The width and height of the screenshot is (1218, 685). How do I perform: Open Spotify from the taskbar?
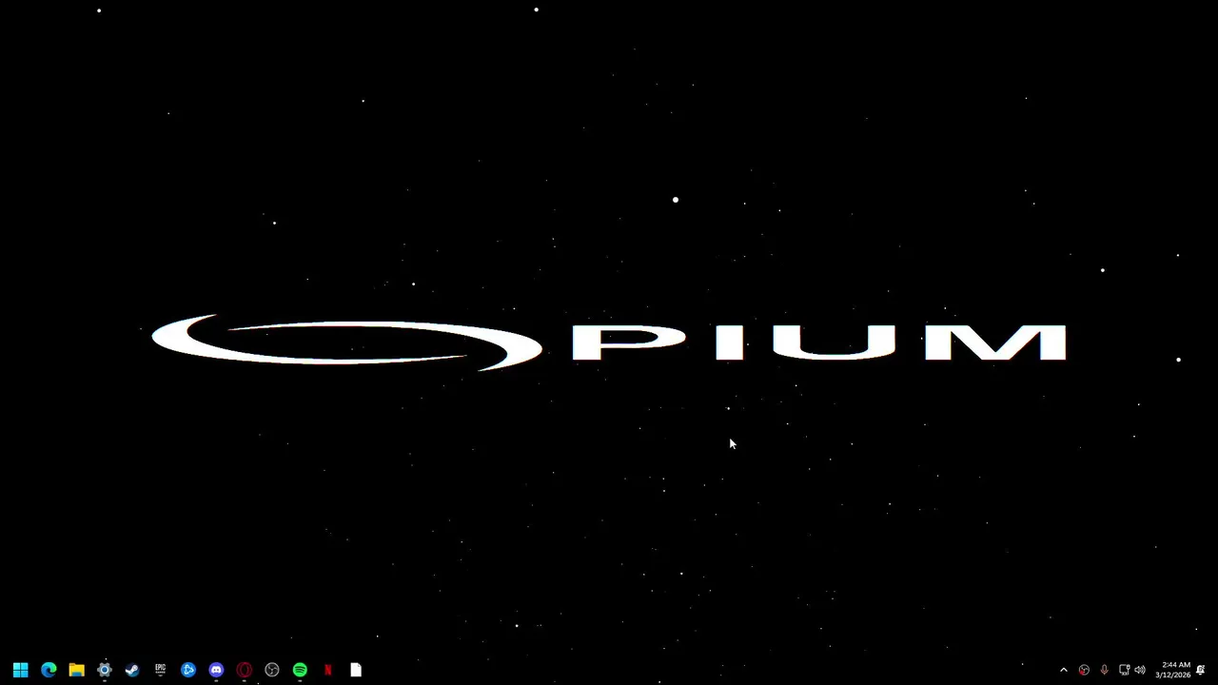tap(300, 670)
